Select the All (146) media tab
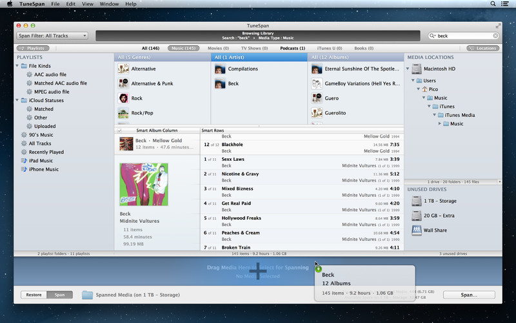This screenshot has width=516, height=323. (x=150, y=48)
